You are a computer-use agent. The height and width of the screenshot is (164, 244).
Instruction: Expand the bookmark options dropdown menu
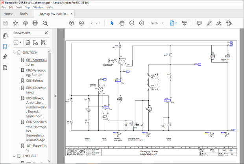(x=17, y=42)
